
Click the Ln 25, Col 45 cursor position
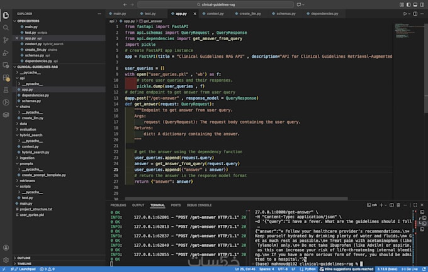245,269
